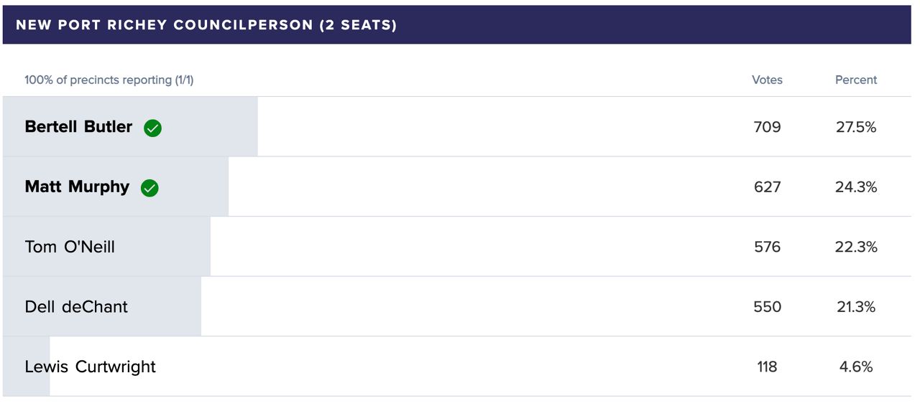This screenshot has width=920, height=406.
Task: Click the green winner checkmark beside Matt Murphy
Action: pos(149,188)
